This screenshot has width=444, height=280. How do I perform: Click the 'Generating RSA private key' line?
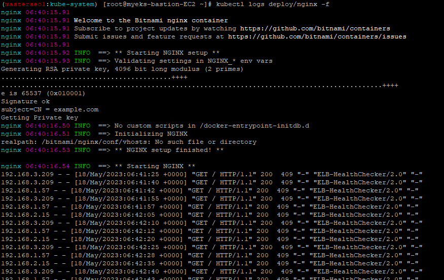122,69
